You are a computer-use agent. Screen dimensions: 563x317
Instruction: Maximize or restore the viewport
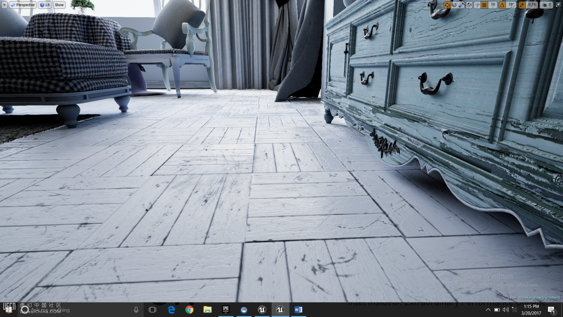pos(558,5)
